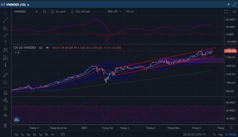
Task: Toggle magnet mode for drawings
Action: point(5,93)
